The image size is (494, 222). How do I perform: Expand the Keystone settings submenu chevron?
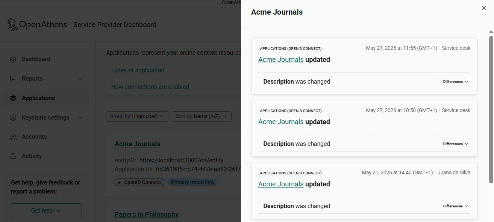point(80,118)
